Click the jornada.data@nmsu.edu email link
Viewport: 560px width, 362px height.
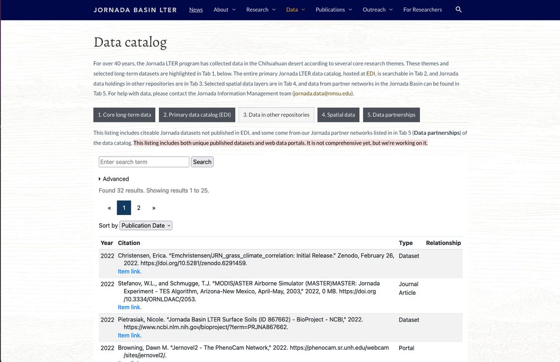coord(323,94)
